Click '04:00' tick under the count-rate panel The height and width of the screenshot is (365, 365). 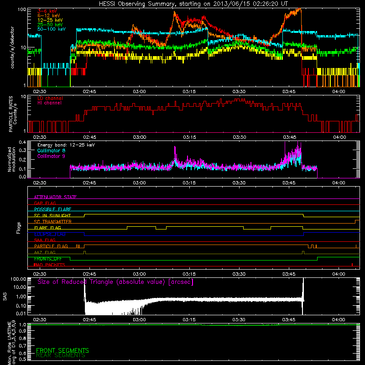339,92
